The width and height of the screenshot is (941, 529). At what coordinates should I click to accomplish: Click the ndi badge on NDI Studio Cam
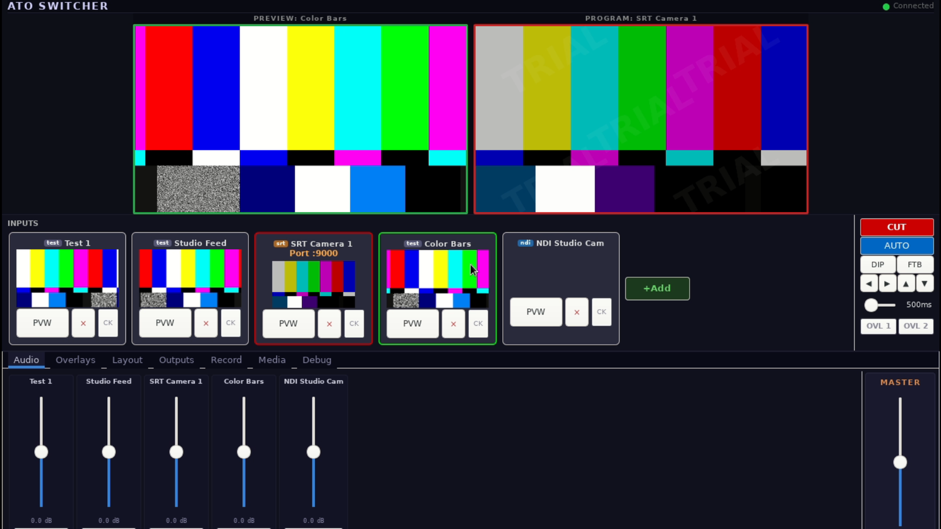525,243
